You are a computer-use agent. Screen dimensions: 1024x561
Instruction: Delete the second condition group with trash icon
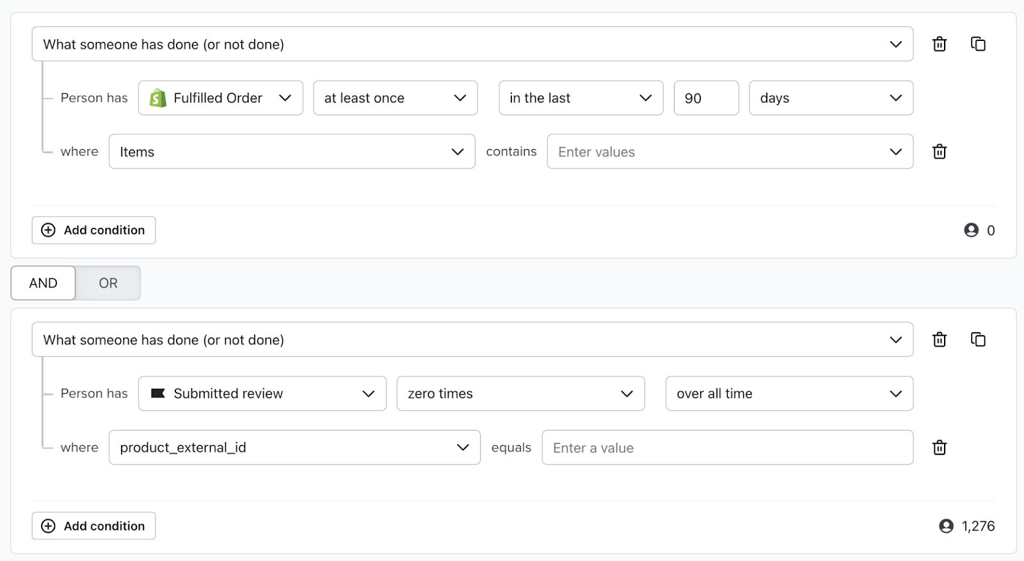(x=939, y=340)
